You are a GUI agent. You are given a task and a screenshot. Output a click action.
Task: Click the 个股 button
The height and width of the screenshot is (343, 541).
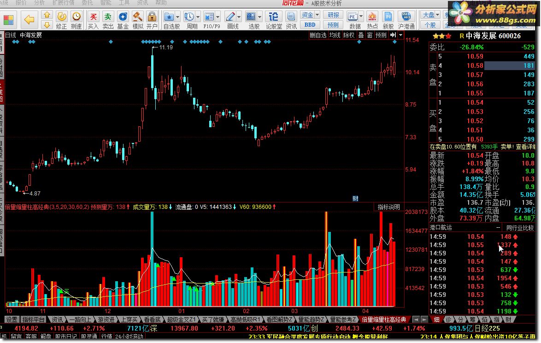pos(430,25)
